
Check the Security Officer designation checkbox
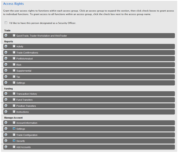(x=6, y=23)
